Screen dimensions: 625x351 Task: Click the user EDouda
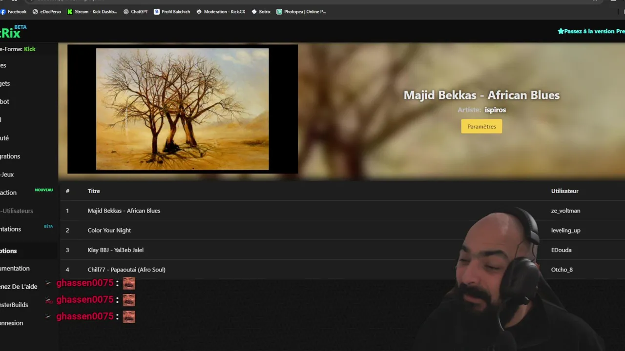point(562,250)
